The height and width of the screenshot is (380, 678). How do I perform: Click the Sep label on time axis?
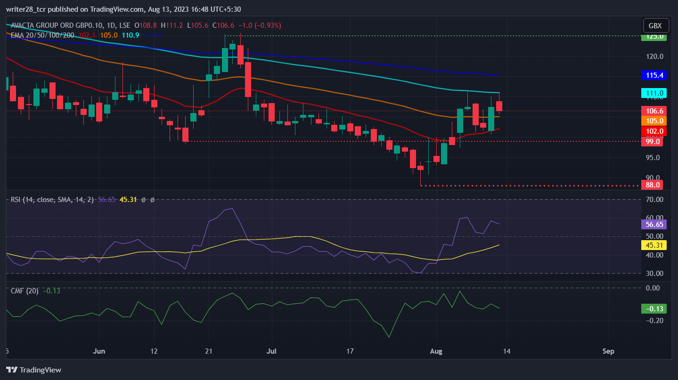[608, 351]
